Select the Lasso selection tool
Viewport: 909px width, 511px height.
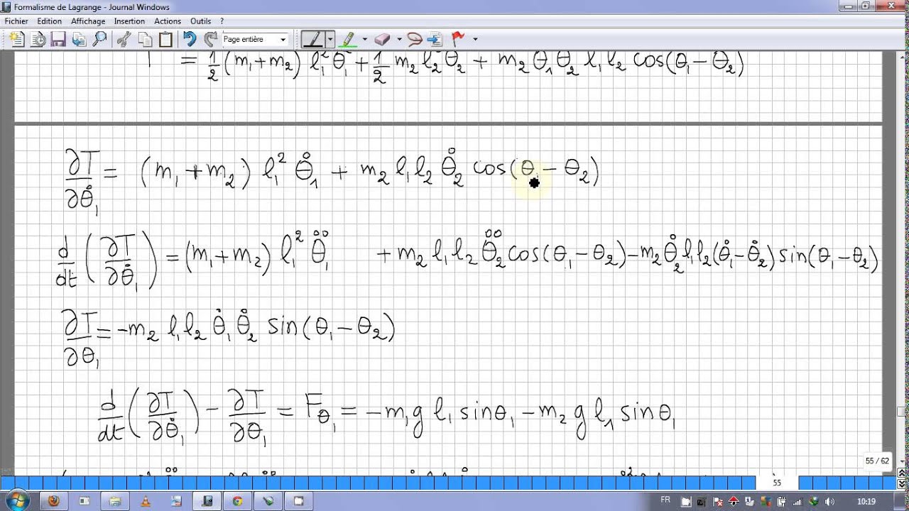[x=415, y=39]
